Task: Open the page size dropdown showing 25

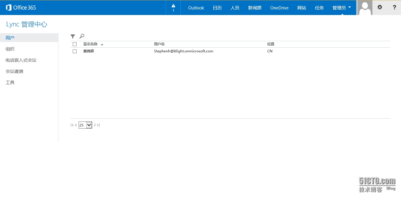Action: pyautogui.click(x=85, y=125)
